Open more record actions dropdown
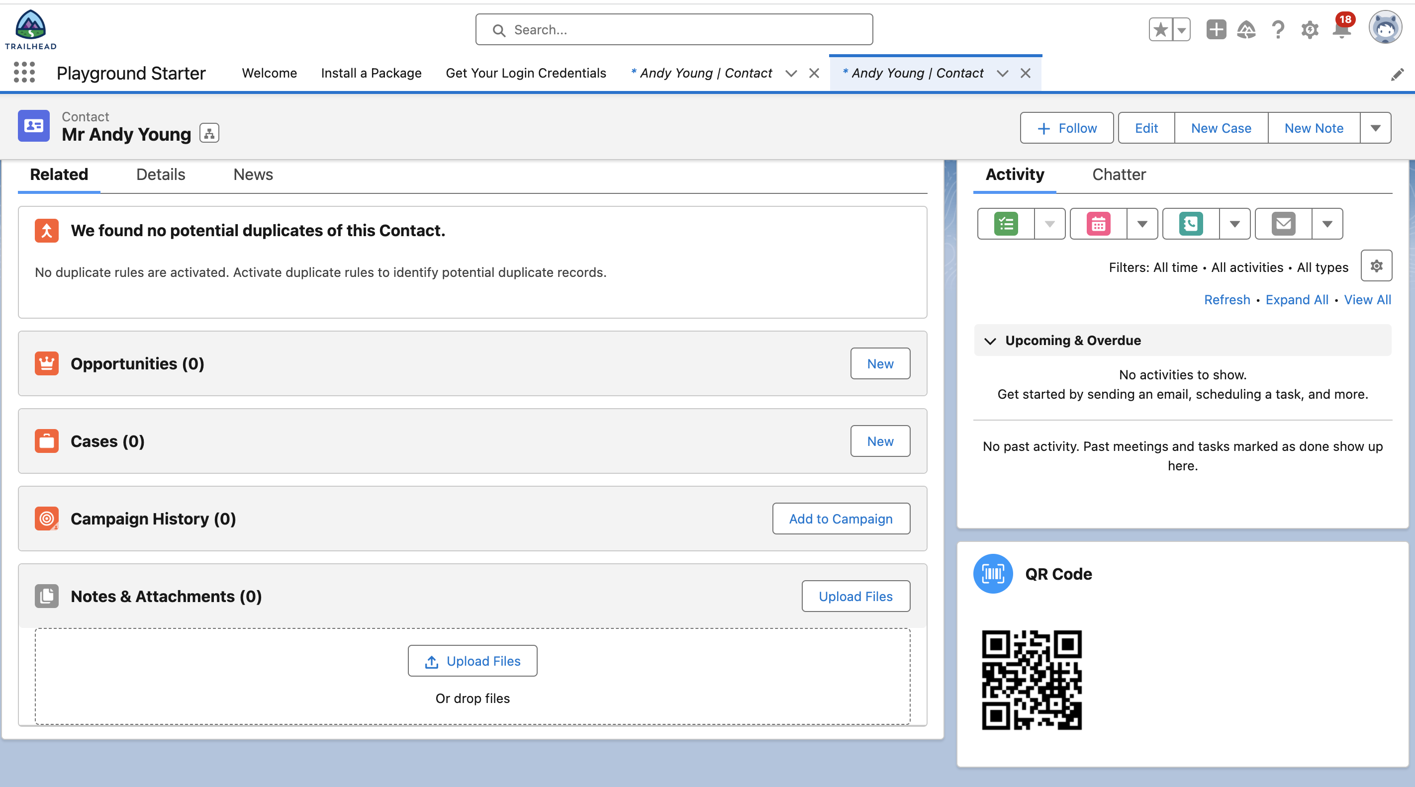This screenshot has width=1415, height=787. 1375,128
